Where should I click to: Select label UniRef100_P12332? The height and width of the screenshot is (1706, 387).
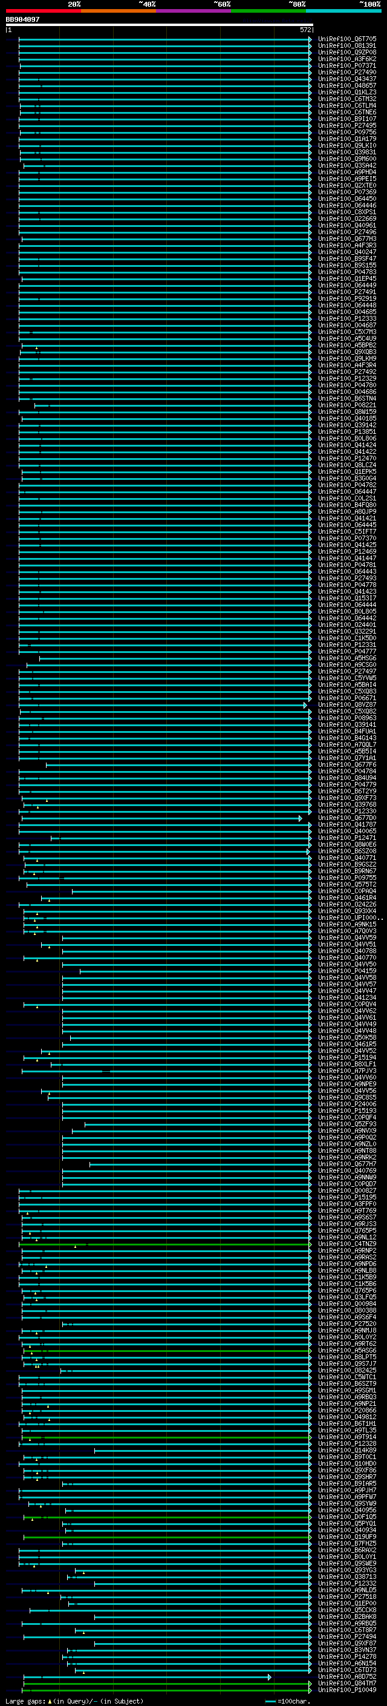point(347,1584)
